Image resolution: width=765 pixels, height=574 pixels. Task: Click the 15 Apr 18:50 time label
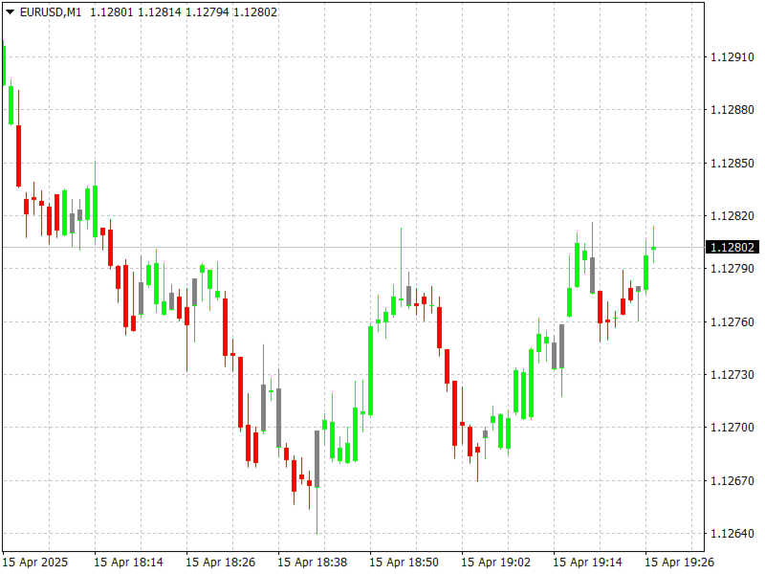click(404, 563)
